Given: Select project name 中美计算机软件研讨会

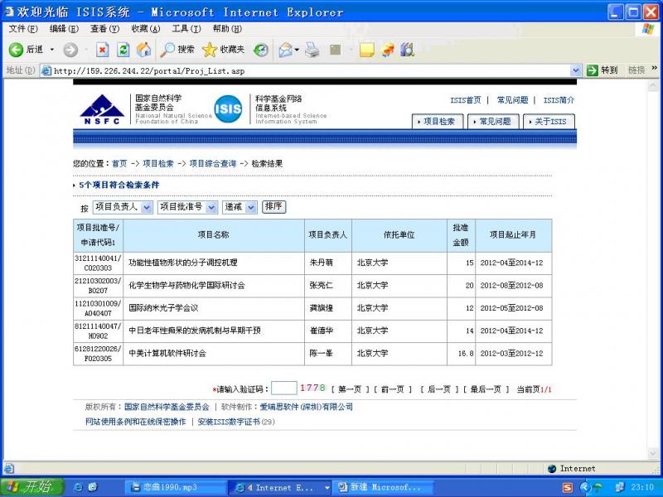Looking at the screenshot, I should tap(167, 354).
